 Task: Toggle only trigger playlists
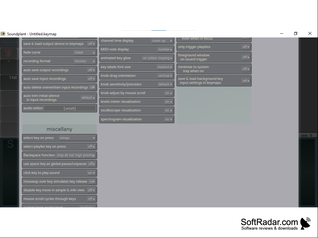[246, 47]
